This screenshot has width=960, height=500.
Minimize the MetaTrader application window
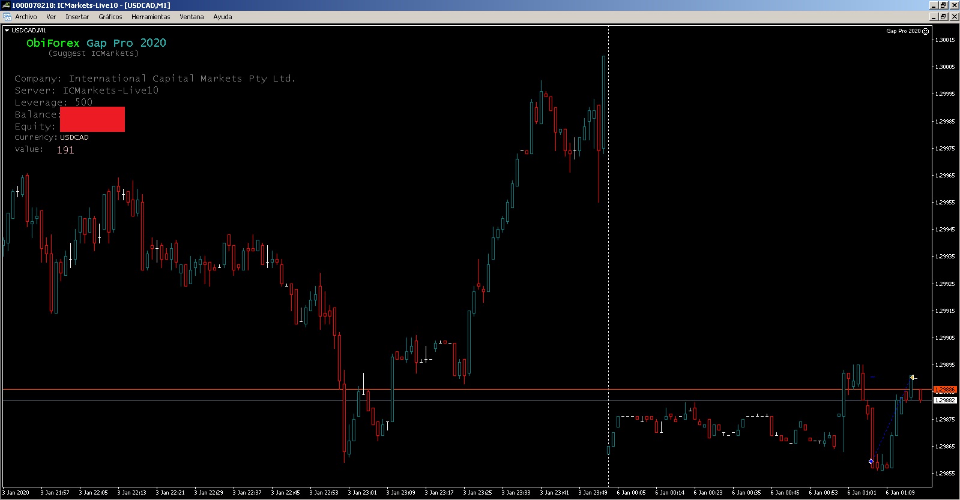click(934, 5)
